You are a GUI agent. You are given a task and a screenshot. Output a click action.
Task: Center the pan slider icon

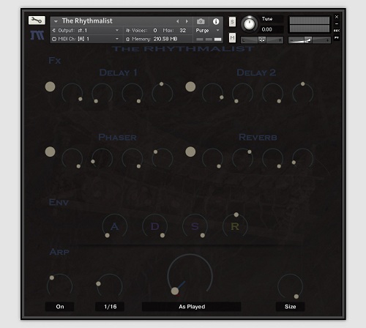(x=262, y=40)
